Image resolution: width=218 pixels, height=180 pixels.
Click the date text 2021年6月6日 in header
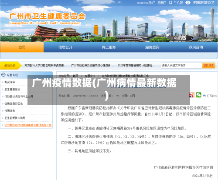(146, 3)
